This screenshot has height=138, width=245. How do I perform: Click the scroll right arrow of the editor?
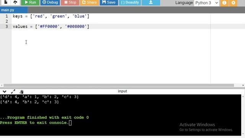tap(243, 85)
